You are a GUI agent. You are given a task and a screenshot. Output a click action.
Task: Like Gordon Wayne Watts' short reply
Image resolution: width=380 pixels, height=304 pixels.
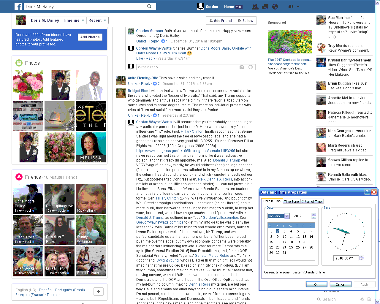(140, 58)
